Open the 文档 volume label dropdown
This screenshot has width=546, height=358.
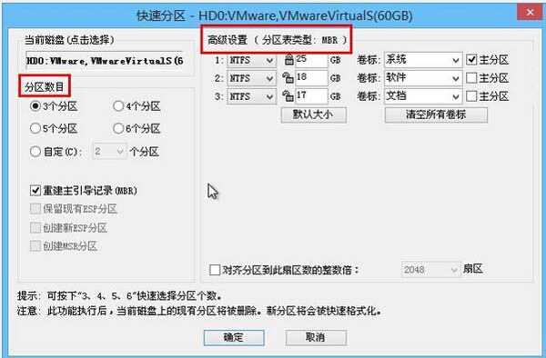click(423, 96)
